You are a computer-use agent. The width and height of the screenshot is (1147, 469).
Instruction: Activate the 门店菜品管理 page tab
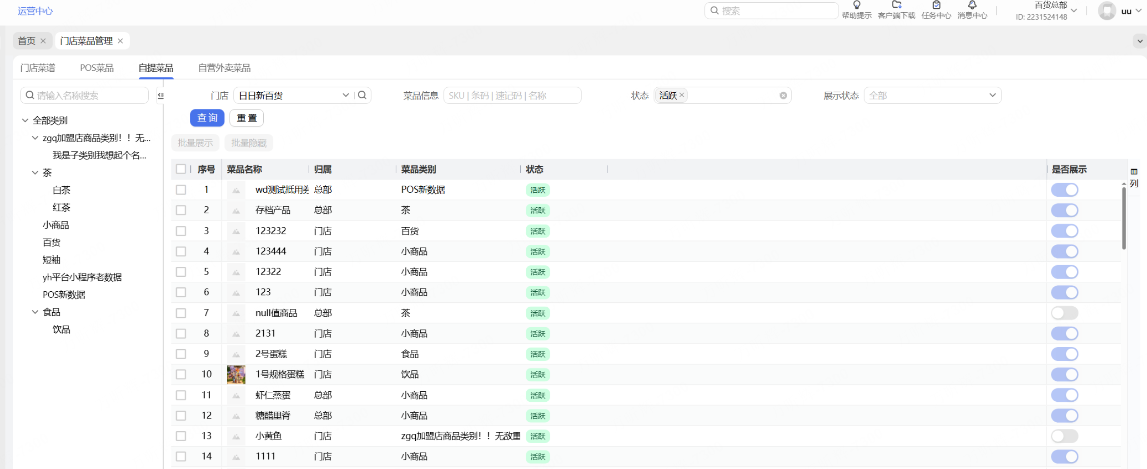pos(86,41)
